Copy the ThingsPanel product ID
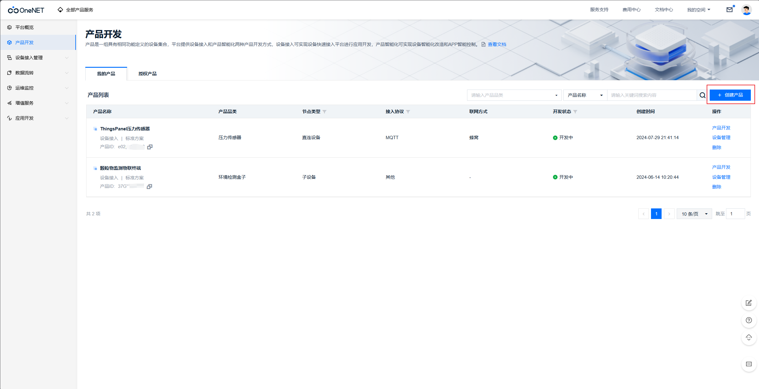Screen dimensions: 759x389 [150, 147]
